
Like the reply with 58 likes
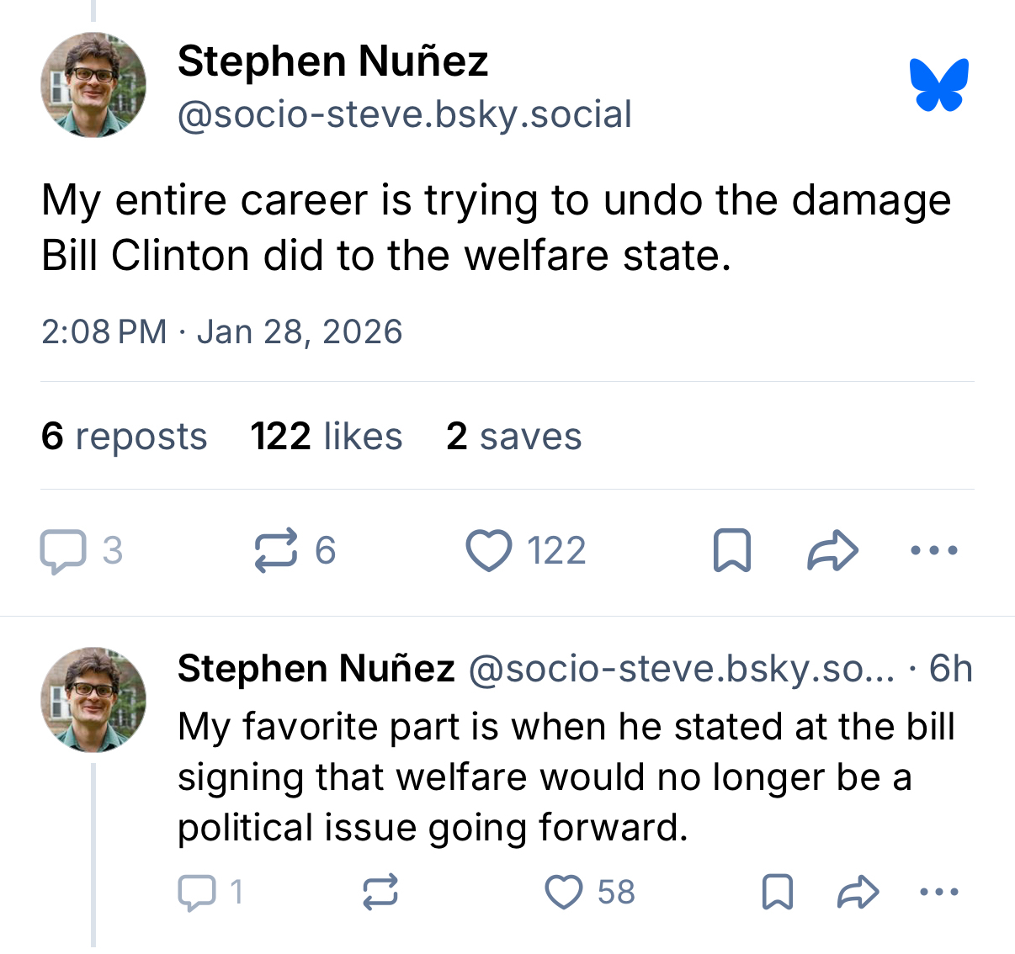click(564, 893)
